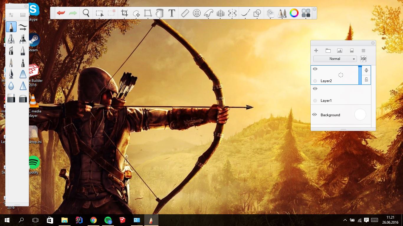403x226 pixels.
Task: Select the Pencil brush
Action: coord(11,27)
